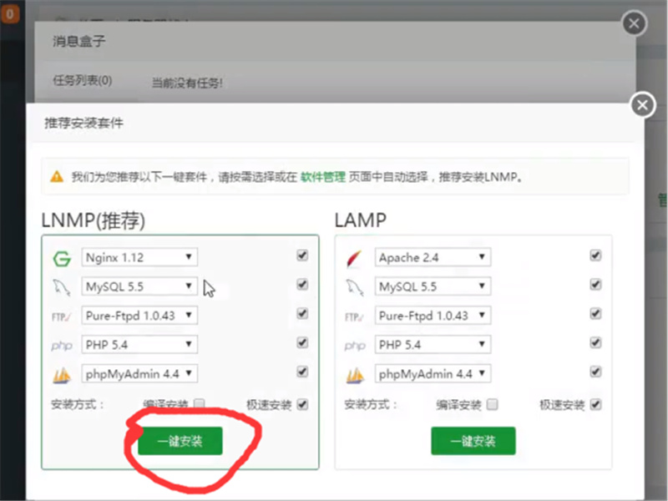Close the recommended install suite dialog

(642, 105)
